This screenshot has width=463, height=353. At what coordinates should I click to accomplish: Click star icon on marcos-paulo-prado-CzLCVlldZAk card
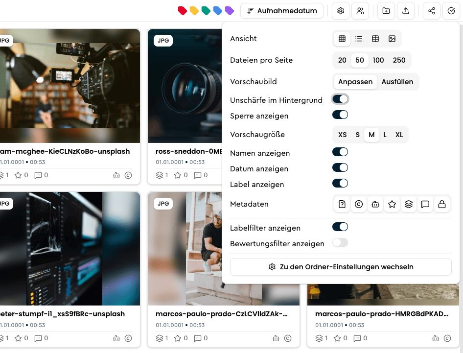tap(178, 338)
